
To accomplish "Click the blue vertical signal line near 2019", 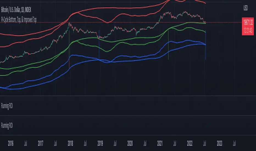I will (x=99, y=49).
